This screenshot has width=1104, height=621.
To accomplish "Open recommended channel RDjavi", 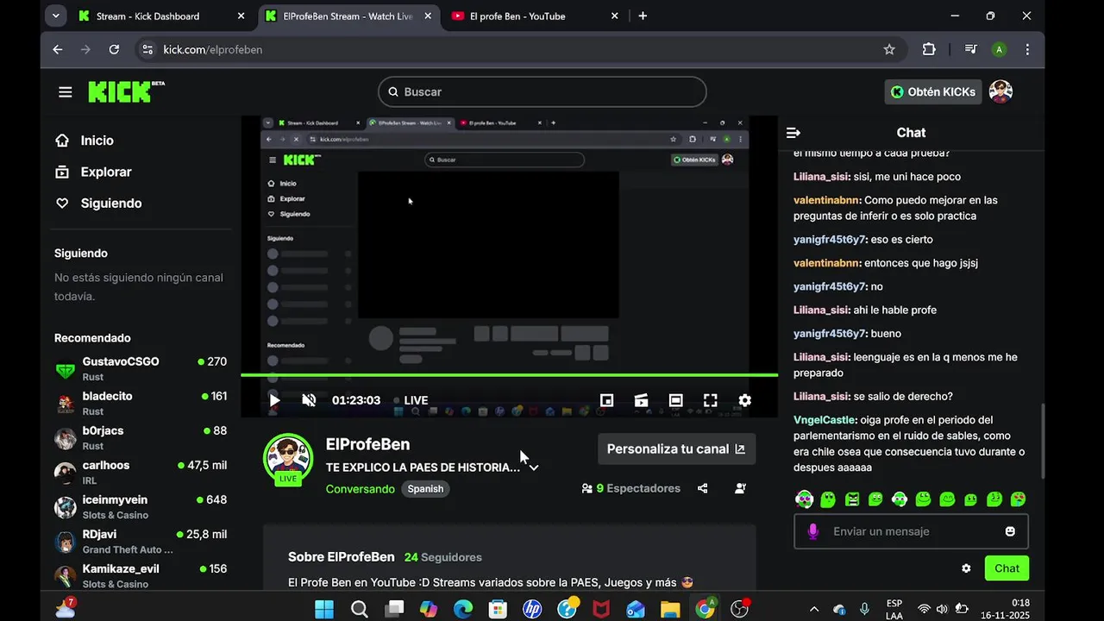I will (x=141, y=542).
